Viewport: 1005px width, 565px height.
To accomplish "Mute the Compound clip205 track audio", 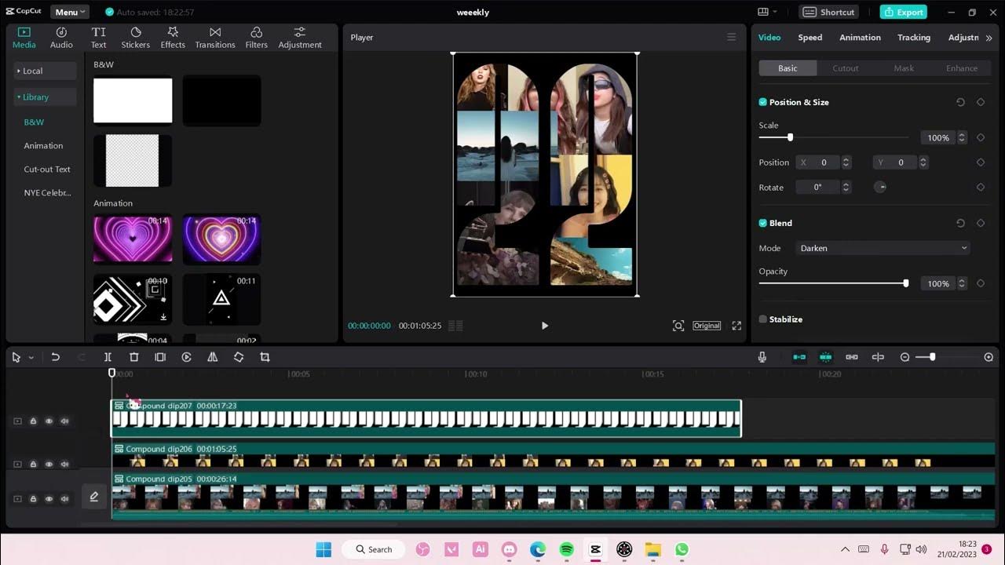I will (64, 499).
